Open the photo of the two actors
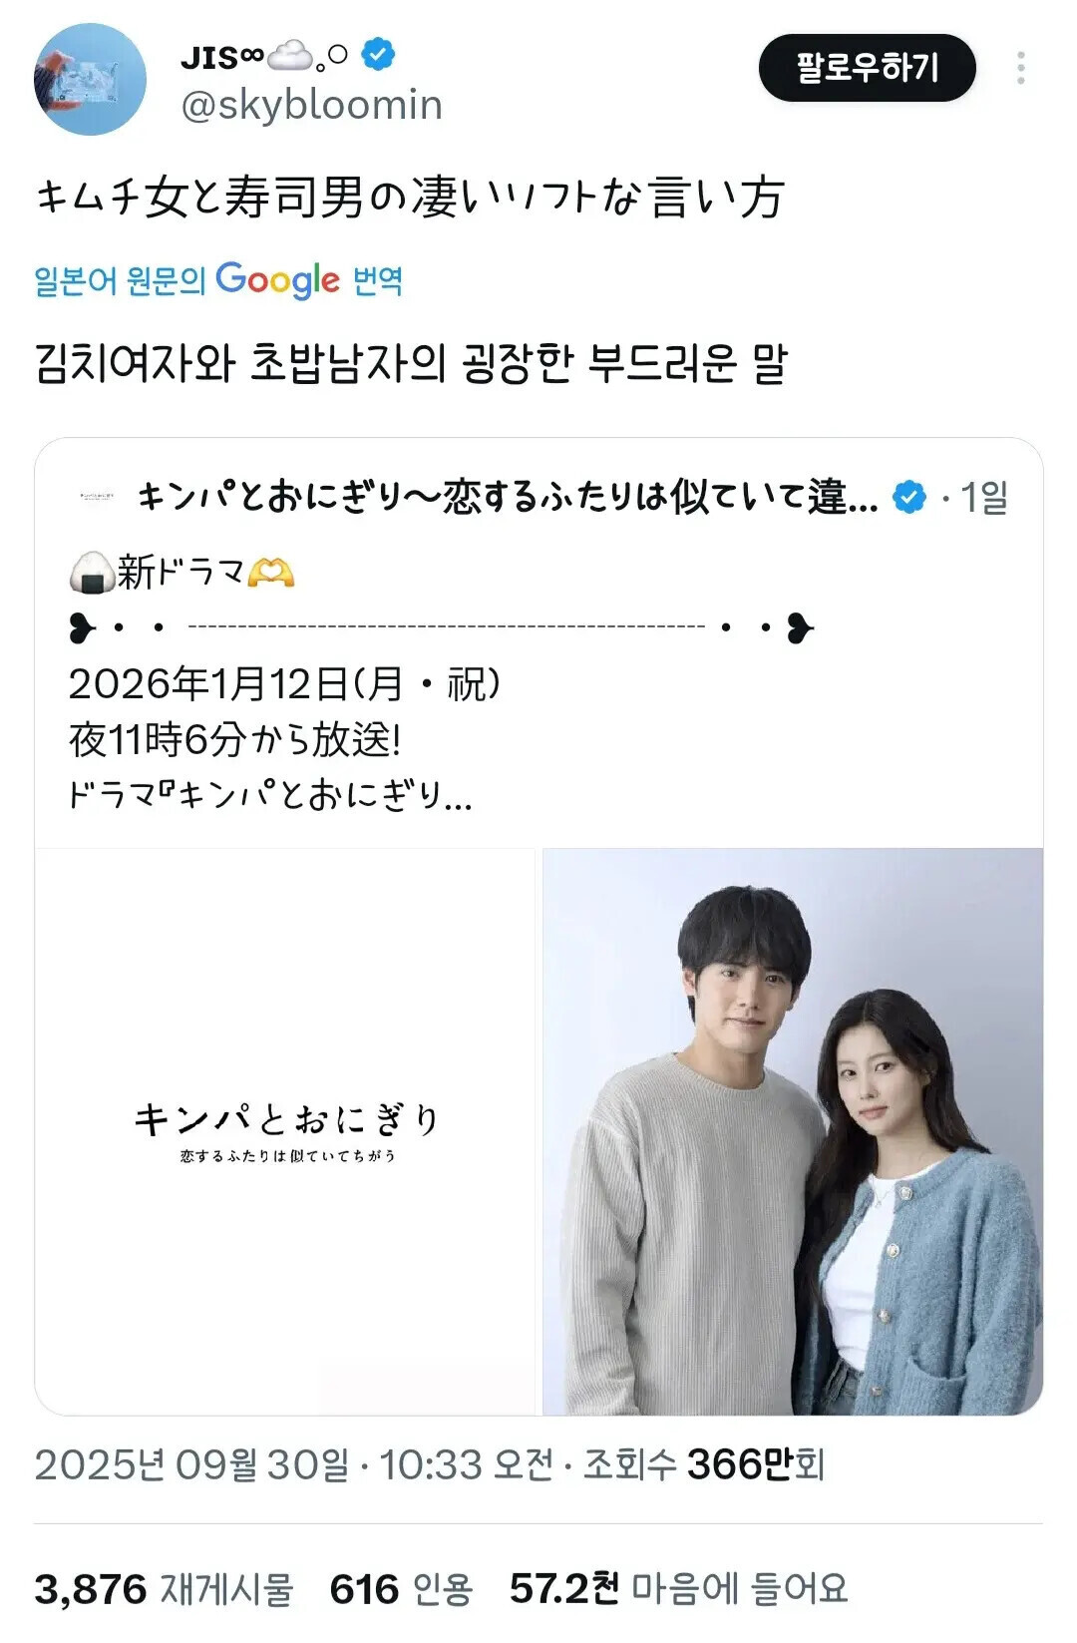 793,1131
